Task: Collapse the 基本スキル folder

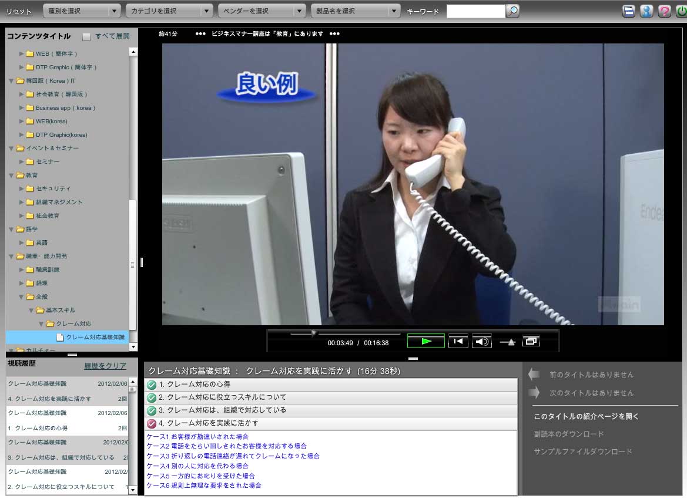Action: (31, 311)
